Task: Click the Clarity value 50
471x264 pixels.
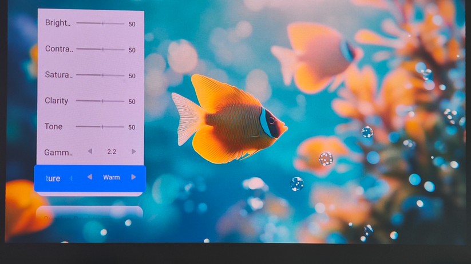Action: [x=132, y=102]
